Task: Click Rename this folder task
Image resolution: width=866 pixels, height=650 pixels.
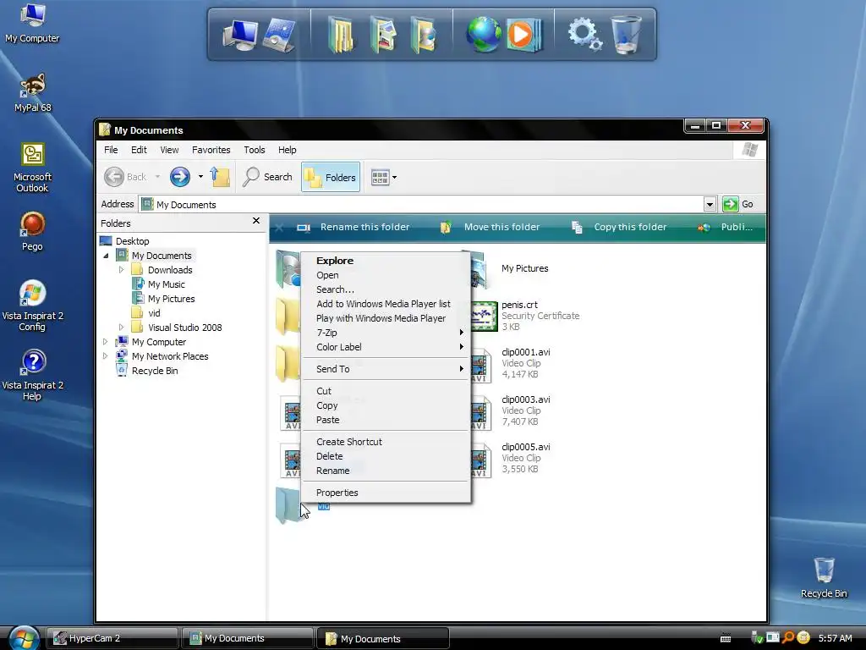Action: tap(354, 227)
